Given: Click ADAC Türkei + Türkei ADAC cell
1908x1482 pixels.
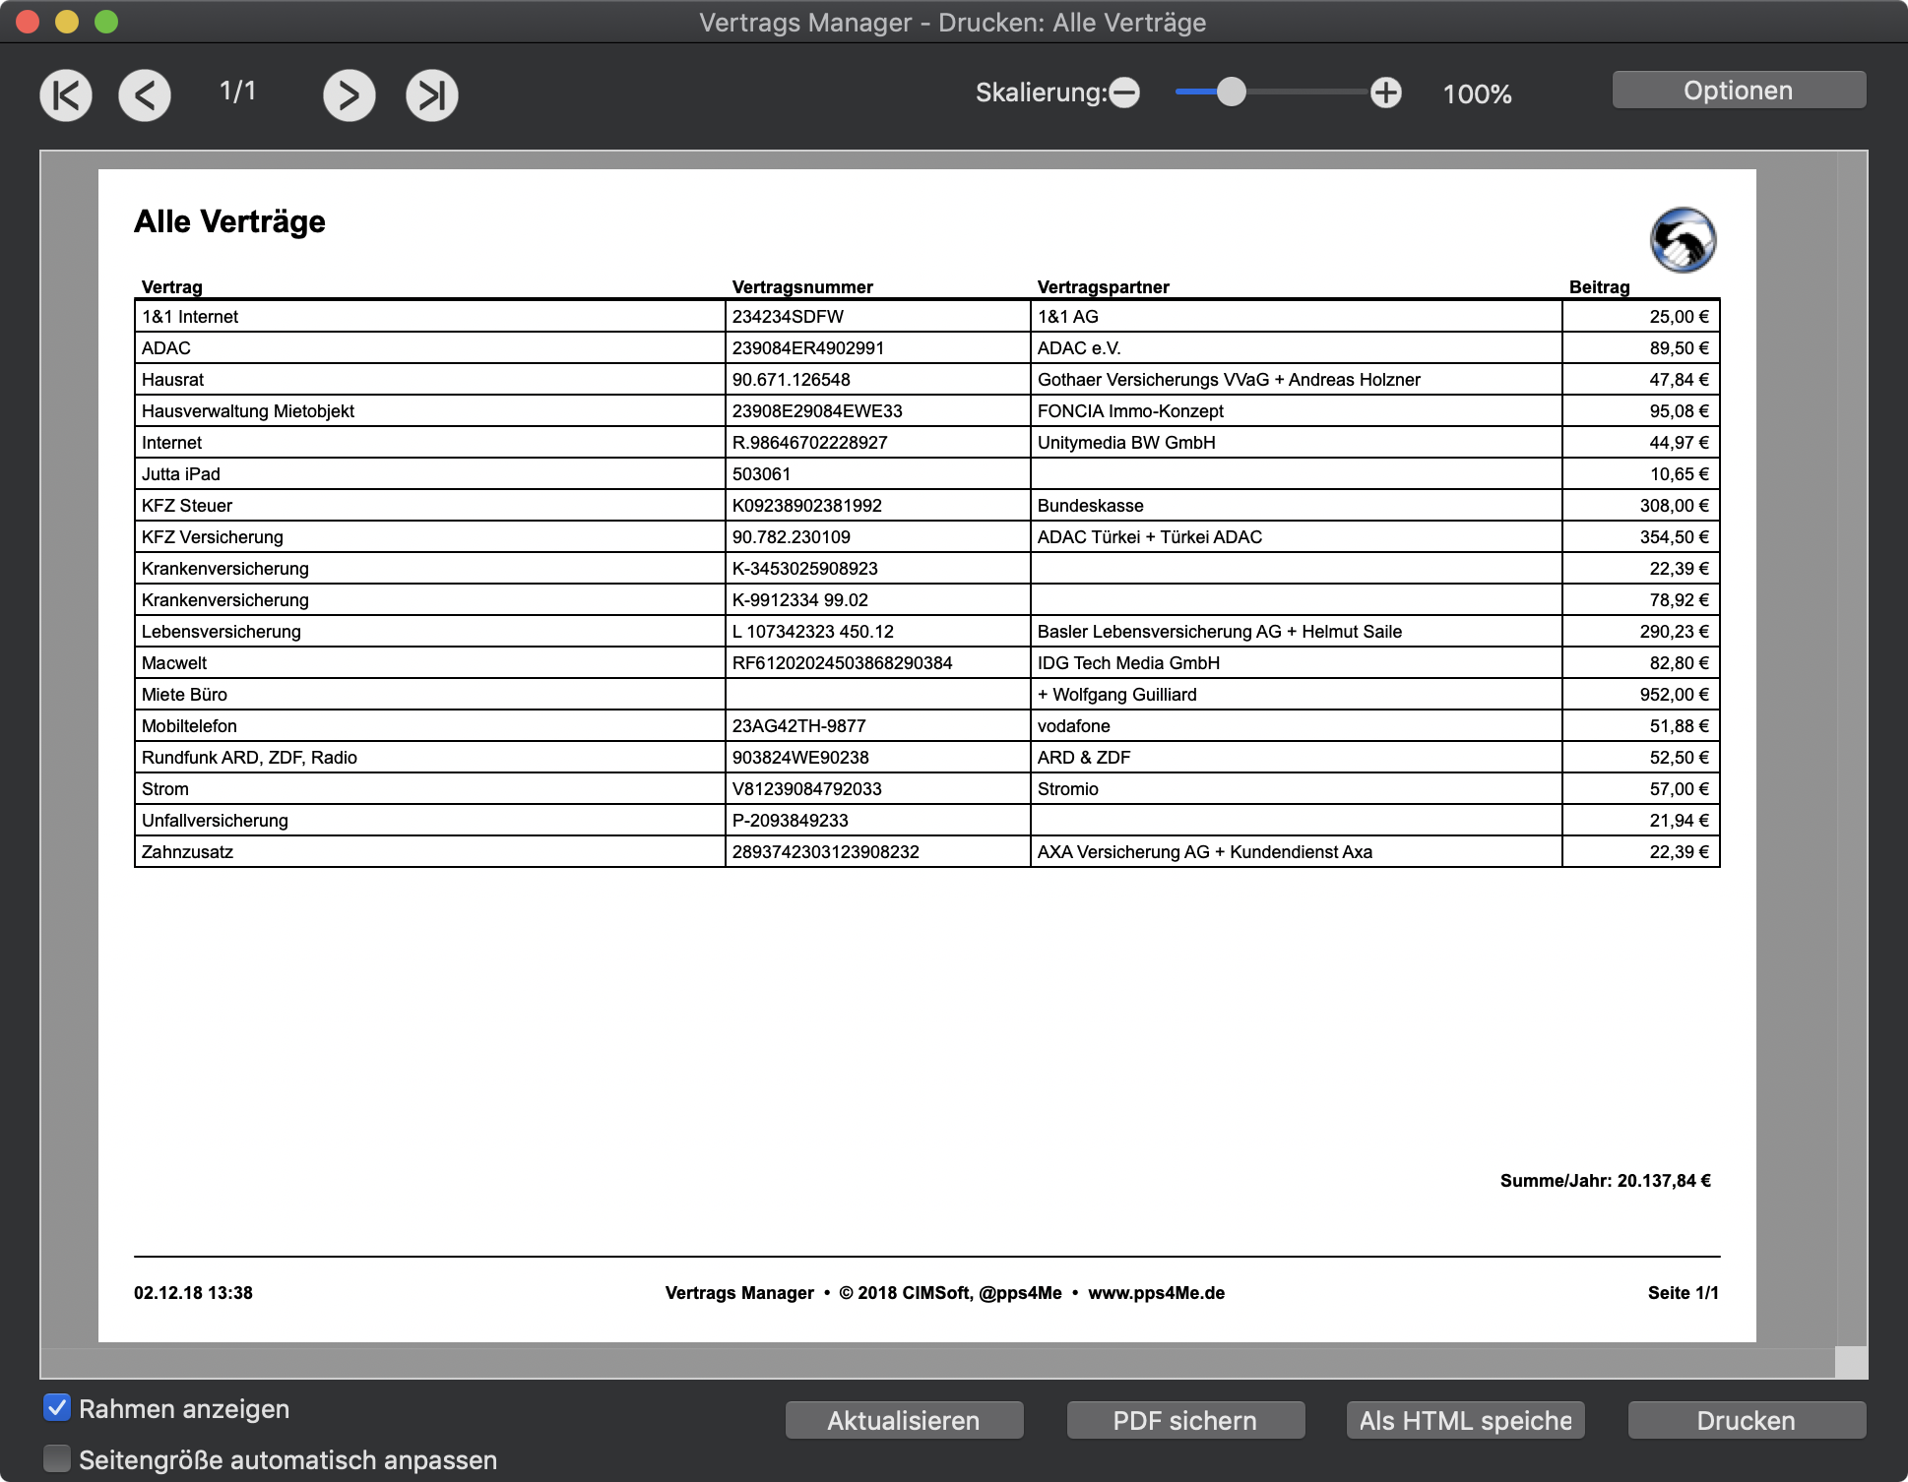Looking at the screenshot, I should (1296, 537).
